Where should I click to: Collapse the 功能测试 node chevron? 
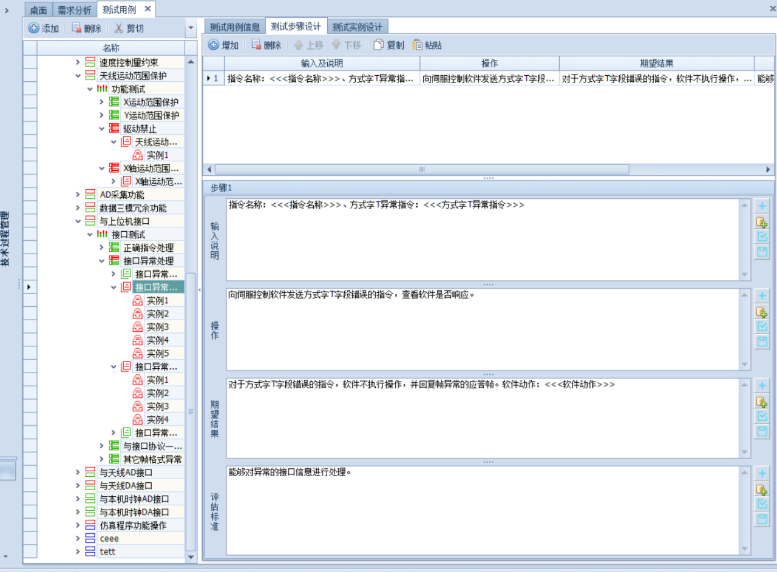(x=90, y=89)
